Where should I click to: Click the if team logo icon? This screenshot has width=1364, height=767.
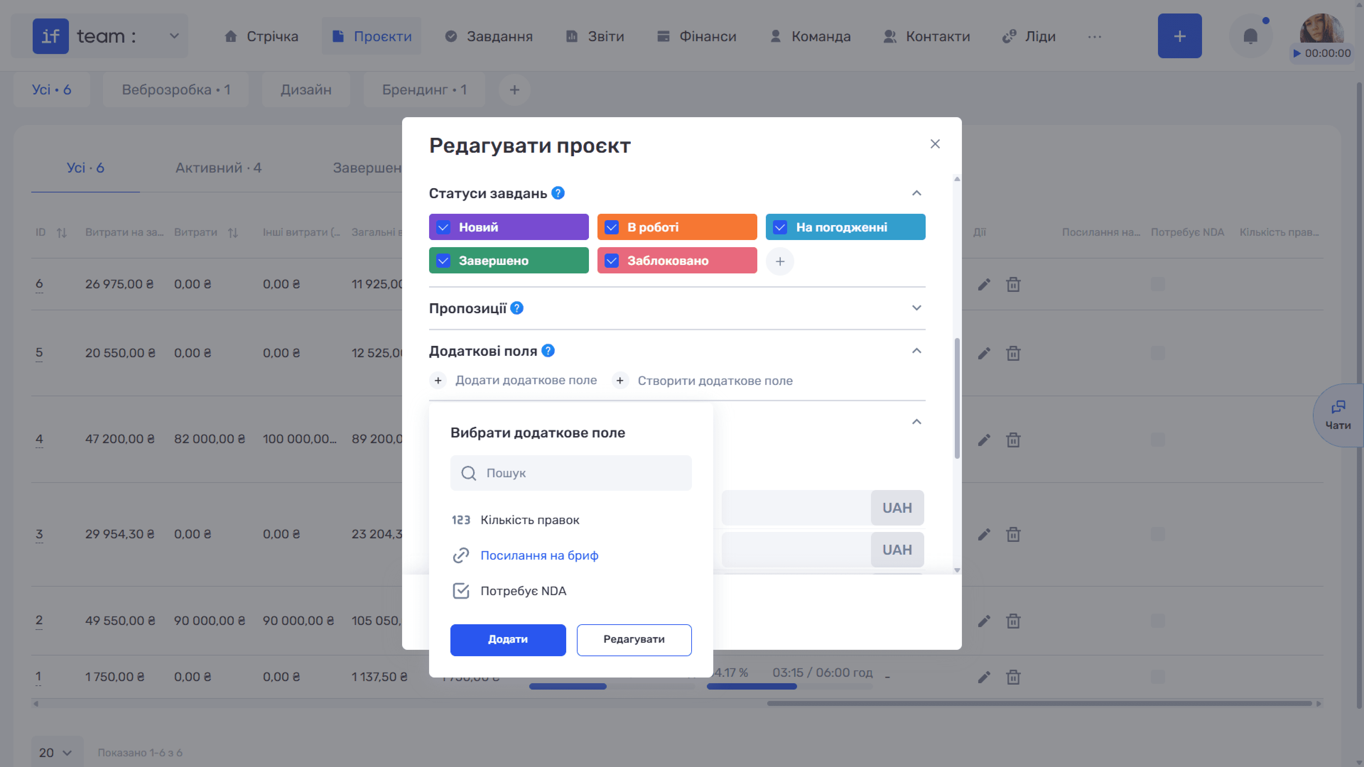click(x=51, y=36)
